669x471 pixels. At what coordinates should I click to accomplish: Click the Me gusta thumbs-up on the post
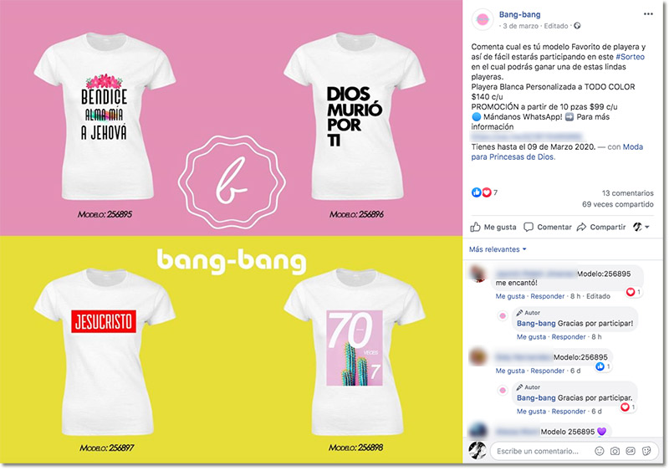click(x=476, y=227)
